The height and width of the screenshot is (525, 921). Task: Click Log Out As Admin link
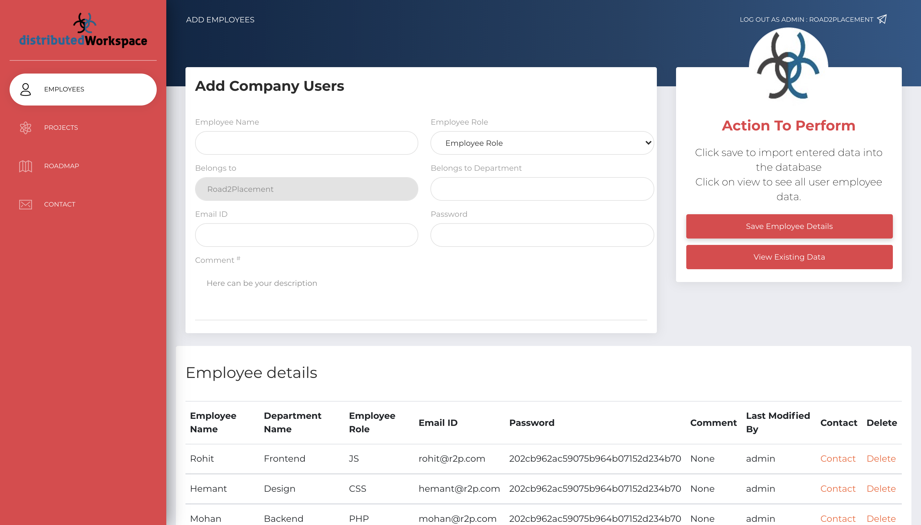tap(806, 20)
